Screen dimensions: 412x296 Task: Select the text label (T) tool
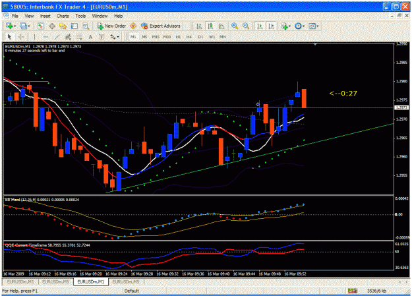click(x=102, y=37)
